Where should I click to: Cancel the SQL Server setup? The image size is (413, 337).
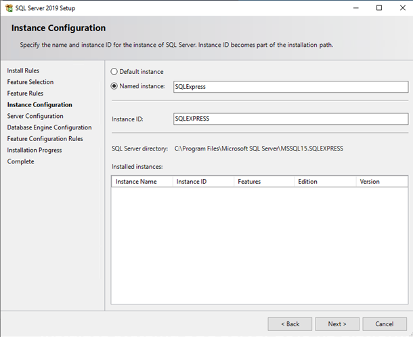(x=385, y=324)
